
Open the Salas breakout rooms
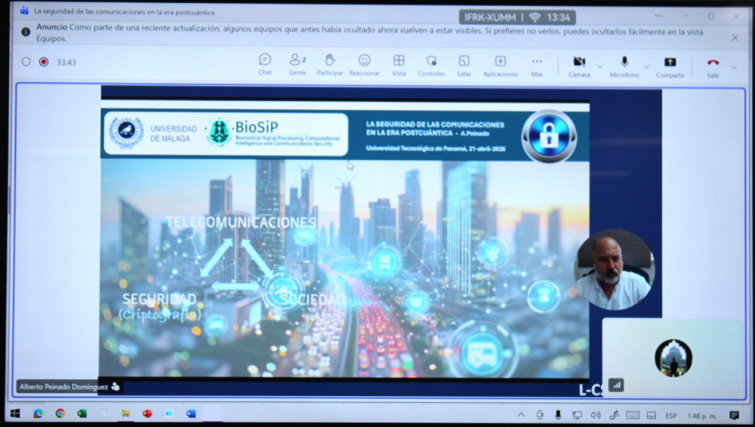point(464,64)
